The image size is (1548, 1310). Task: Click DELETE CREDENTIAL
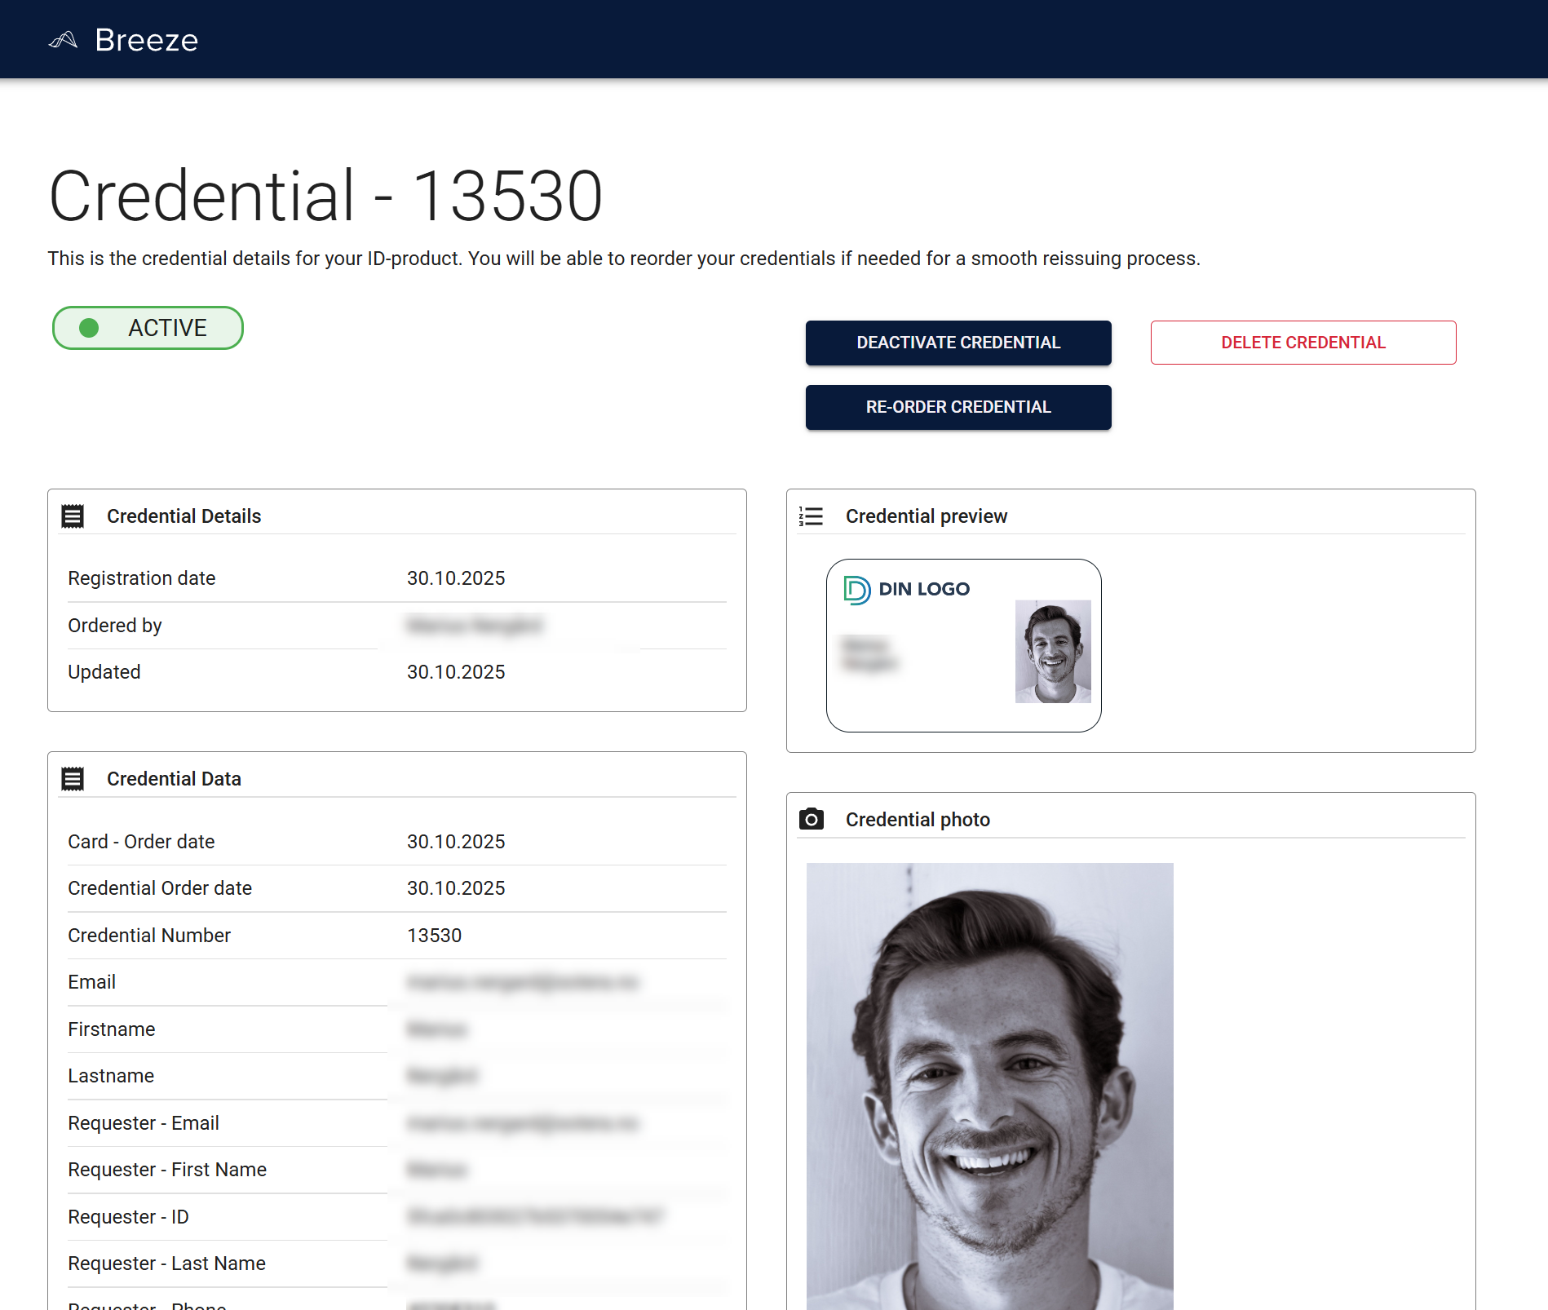tap(1303, 343)
